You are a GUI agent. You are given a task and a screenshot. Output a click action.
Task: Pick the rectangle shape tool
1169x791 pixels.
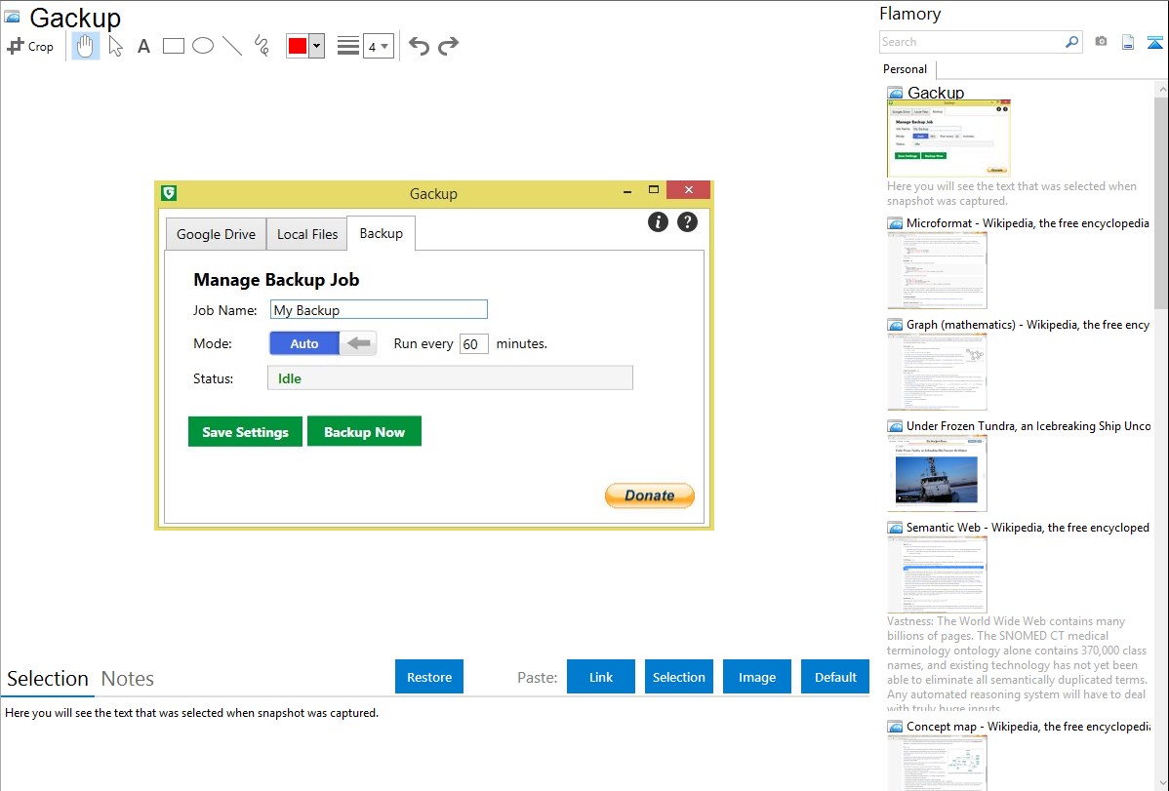point(174,46)
